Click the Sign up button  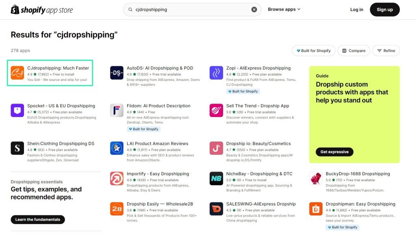pyautogui.click(x=385, y=10)
